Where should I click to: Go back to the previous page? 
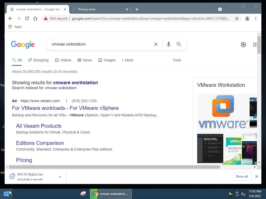(x=10, y=18)
